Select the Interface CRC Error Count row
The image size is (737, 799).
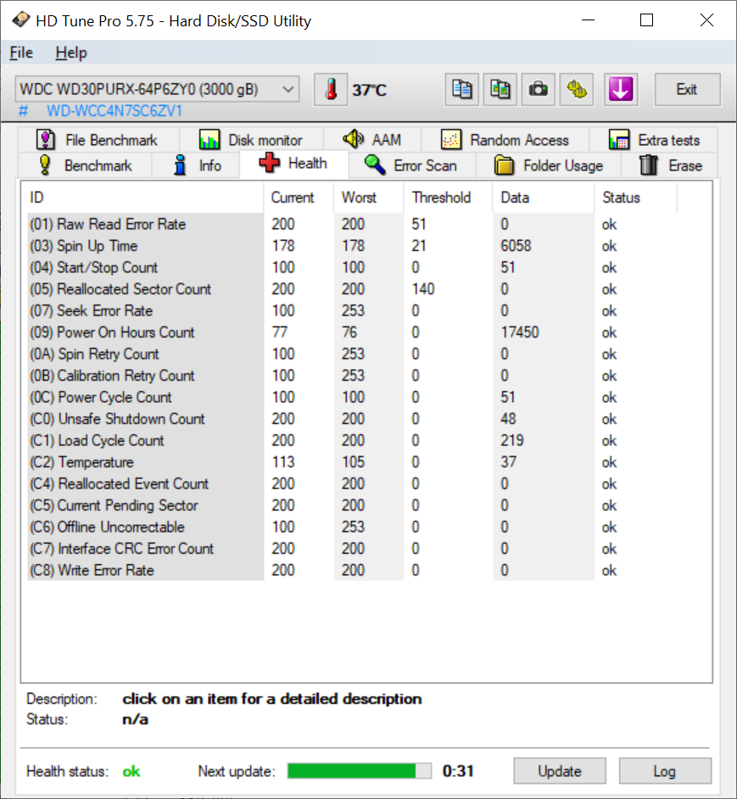click(x=352, y=549)
